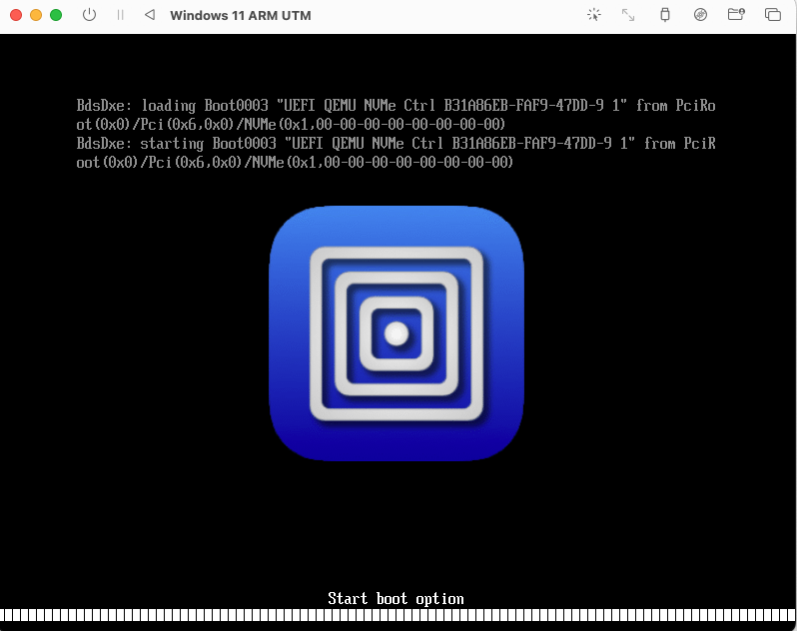Screen dimensions: 797x631
Task: Toggle mouse cursor capture
Action: click(x=593, y=15)
